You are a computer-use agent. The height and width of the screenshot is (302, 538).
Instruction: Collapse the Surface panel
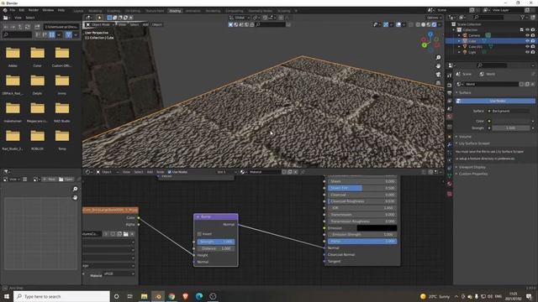pyautogui.click(x=465, y=93)
